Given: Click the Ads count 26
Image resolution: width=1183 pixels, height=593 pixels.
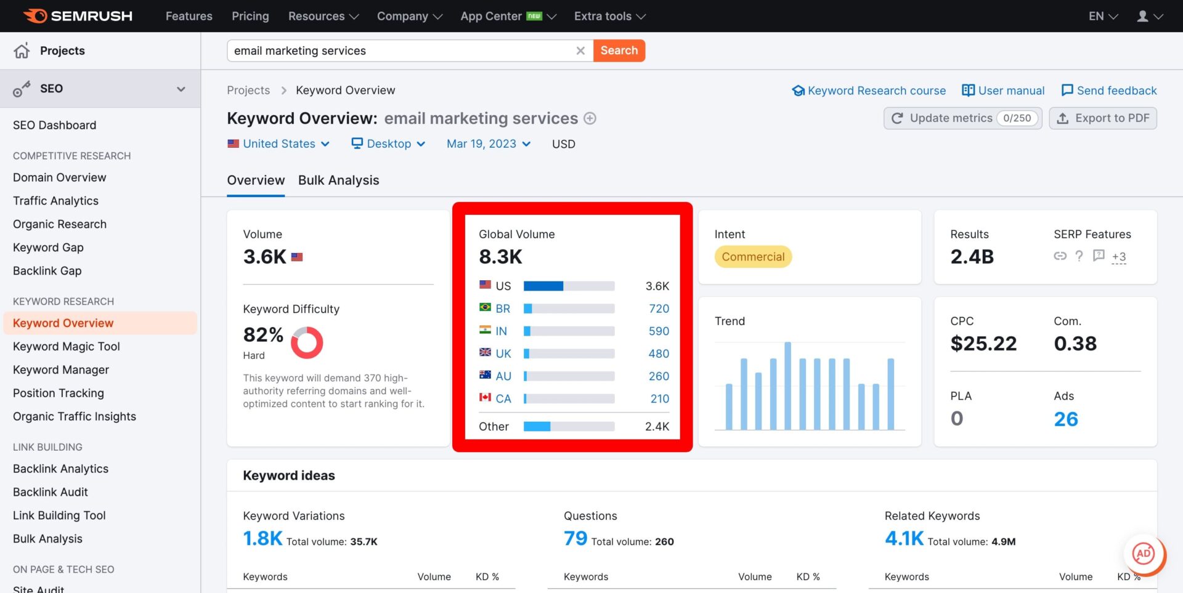Looking at the screenshot, I should click(1066, 419).
